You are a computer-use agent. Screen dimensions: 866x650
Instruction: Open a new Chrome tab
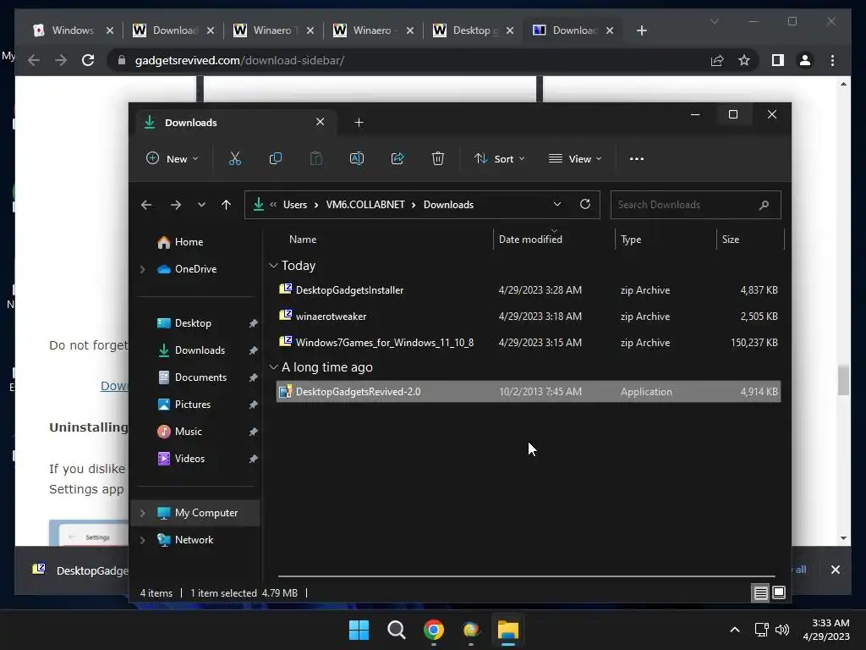coord(641,30)
